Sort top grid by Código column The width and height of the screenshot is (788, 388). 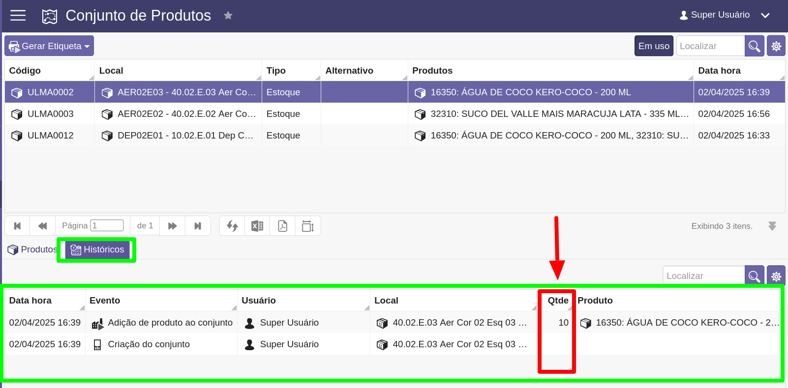(x=49, y=71)
